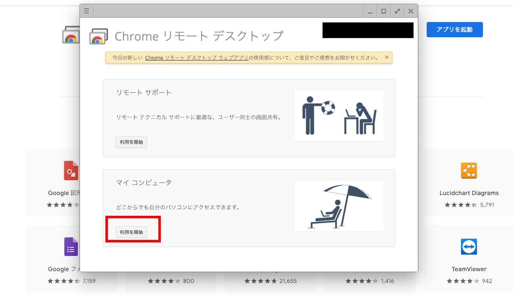Open the Google Drawings red icon
Screen dimensions: 513x297
pos(71,170)
